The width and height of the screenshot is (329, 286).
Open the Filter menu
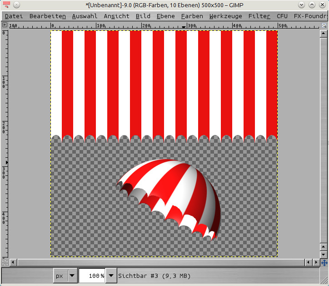[x=259, y=16]
